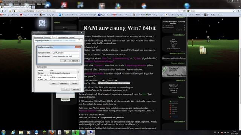Click the Google search input field

tap(211, 11)
